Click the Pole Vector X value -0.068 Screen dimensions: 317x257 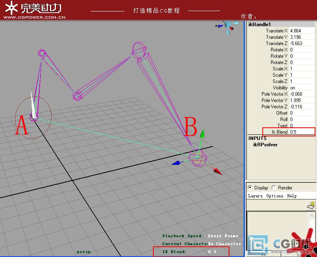[302, 94]
